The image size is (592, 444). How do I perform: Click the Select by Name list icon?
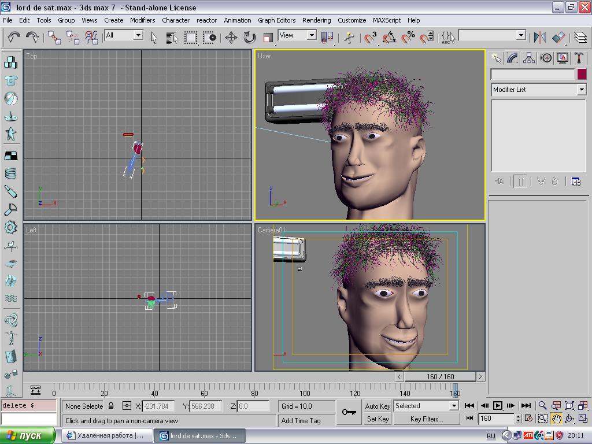(172, 38)
